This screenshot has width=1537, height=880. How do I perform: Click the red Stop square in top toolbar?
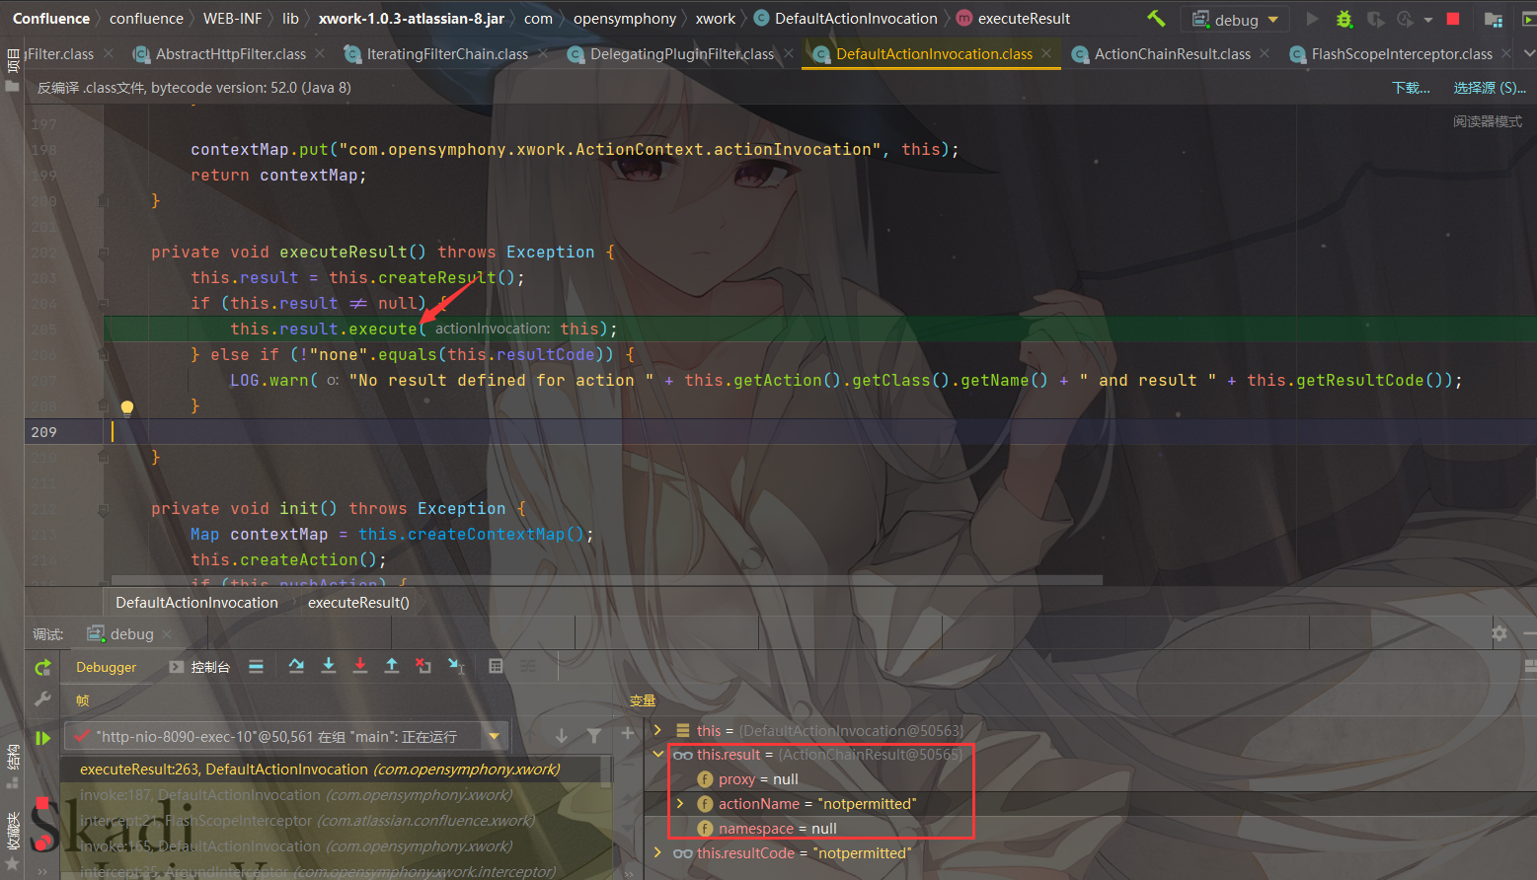pyautogui.click(x=1453, y=19)
